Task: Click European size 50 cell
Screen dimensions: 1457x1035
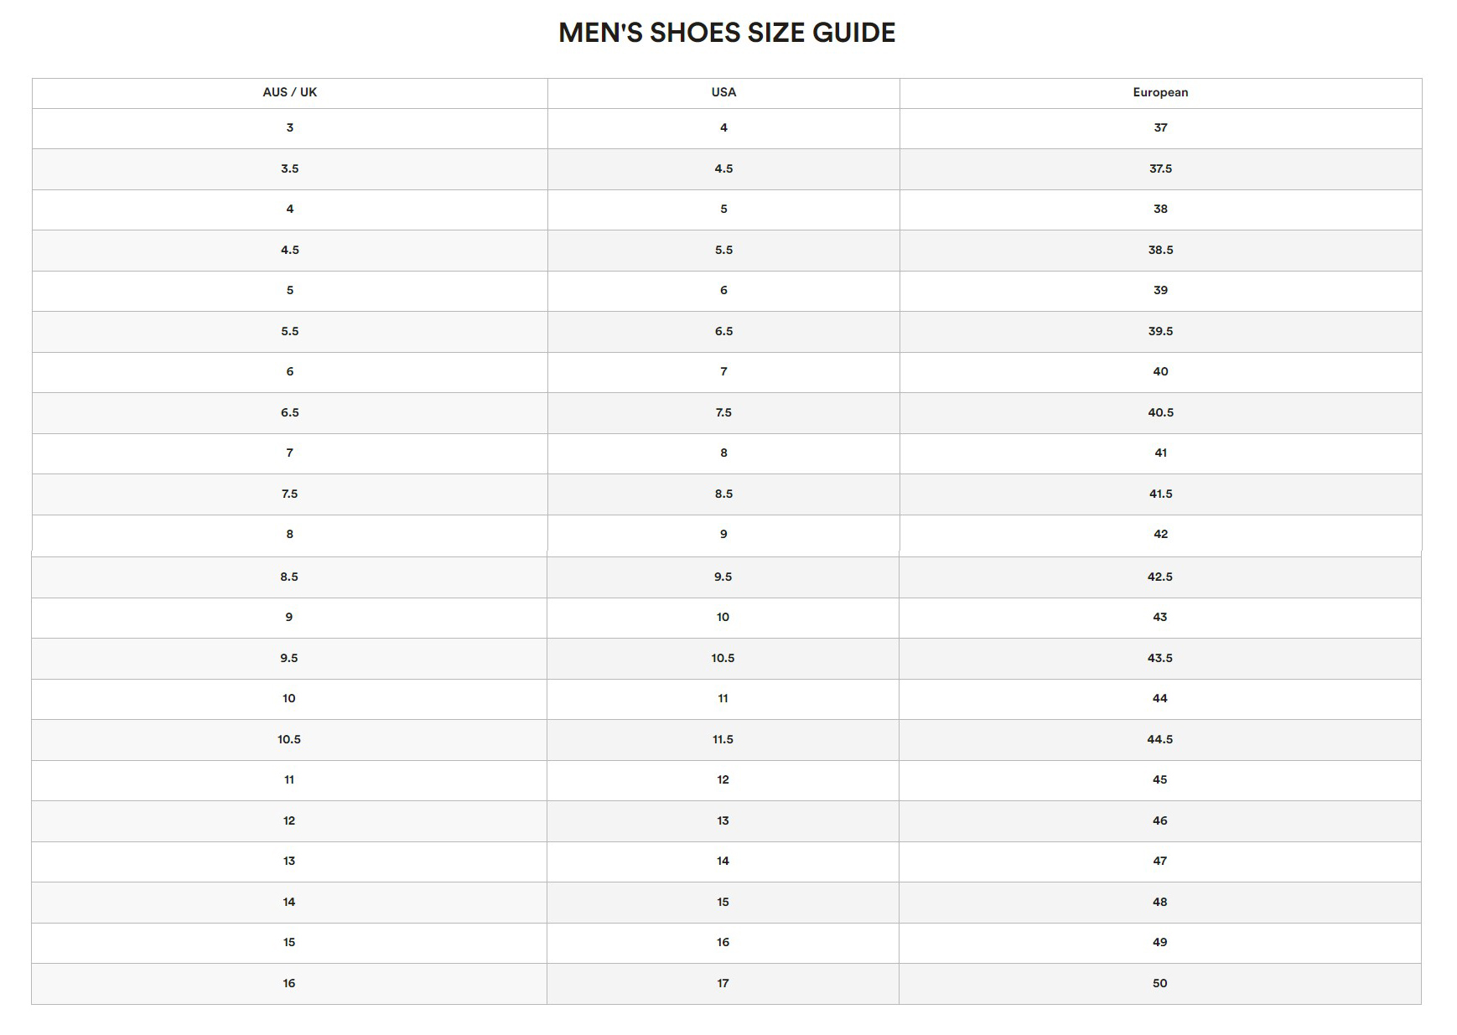Action: coord(1159,984)
